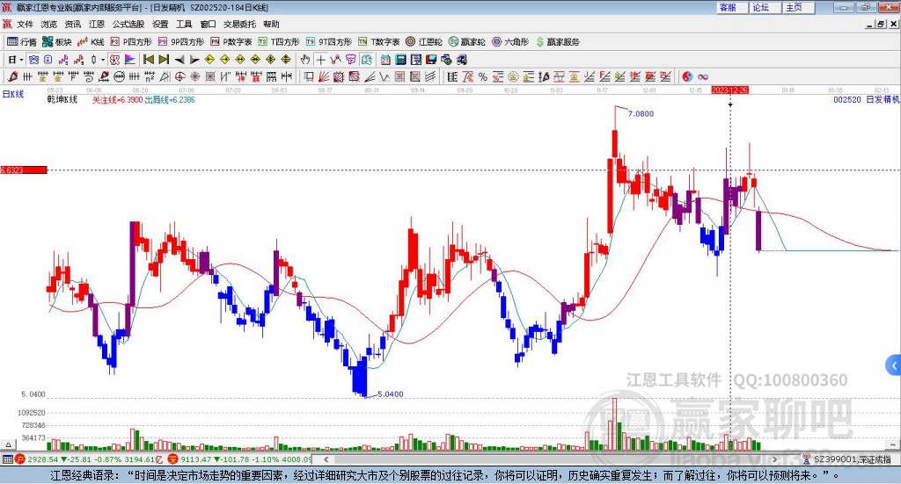Click the black right arrow icon
The height and width of the screenshot is (484, 901).
coord(194,60)
